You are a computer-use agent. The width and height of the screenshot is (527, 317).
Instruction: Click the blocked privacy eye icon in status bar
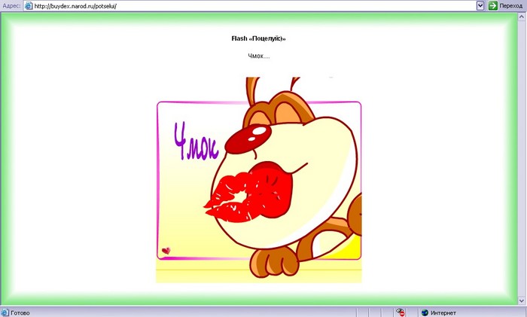click(x=400, y=312)
